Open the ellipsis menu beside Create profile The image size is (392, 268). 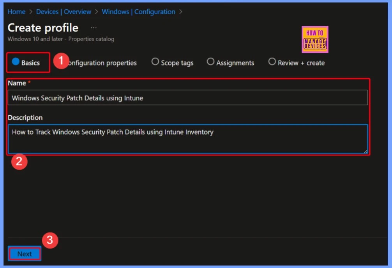pos(94,28)
